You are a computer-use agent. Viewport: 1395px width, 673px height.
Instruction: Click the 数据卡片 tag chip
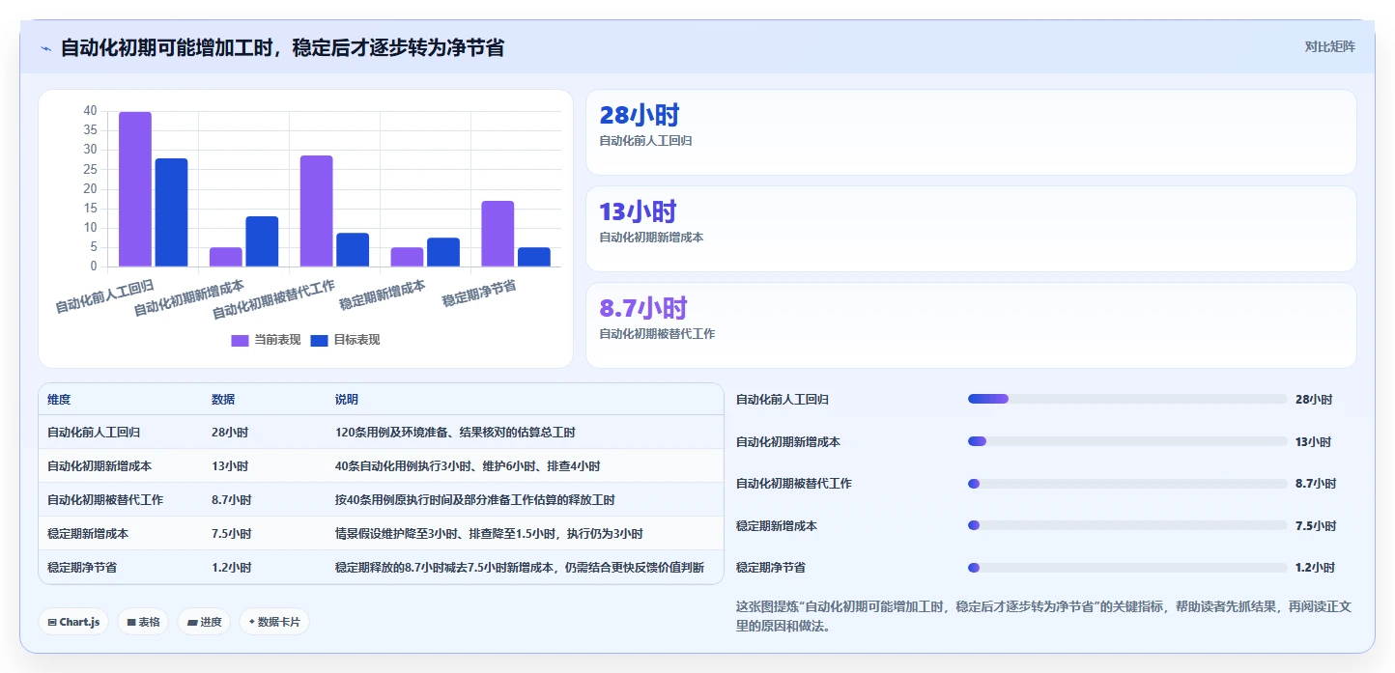tap(274, 622)
